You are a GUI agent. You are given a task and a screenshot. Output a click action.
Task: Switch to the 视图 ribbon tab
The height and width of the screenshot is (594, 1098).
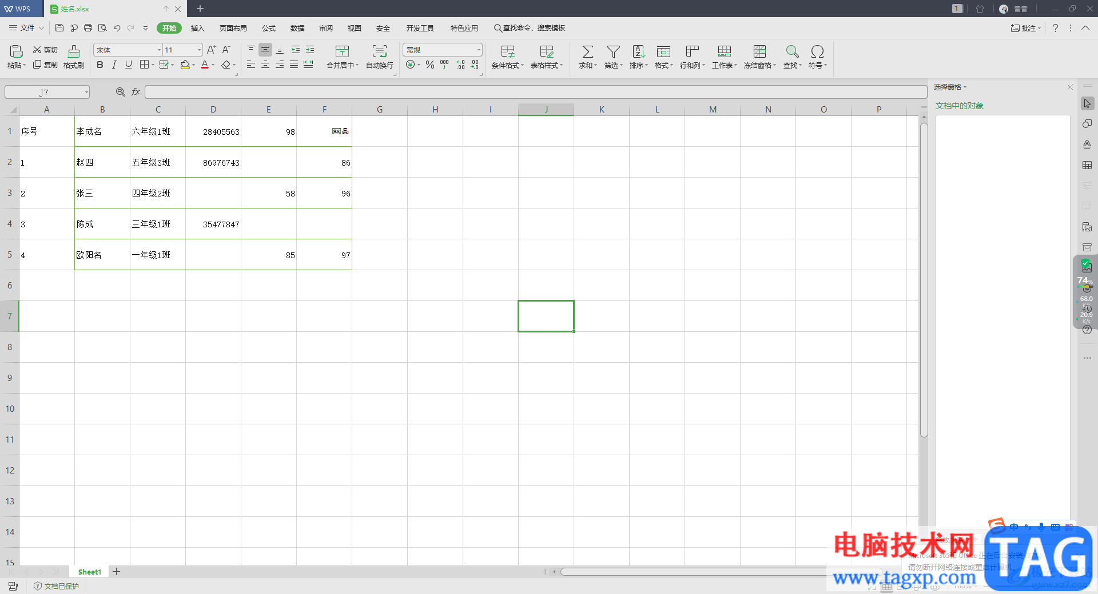[355, 28]
